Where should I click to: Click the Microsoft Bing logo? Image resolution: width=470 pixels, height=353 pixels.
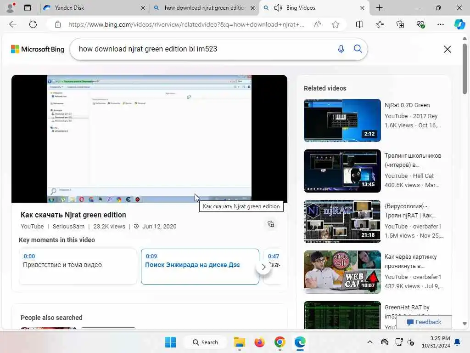click(x=38, y=49)
